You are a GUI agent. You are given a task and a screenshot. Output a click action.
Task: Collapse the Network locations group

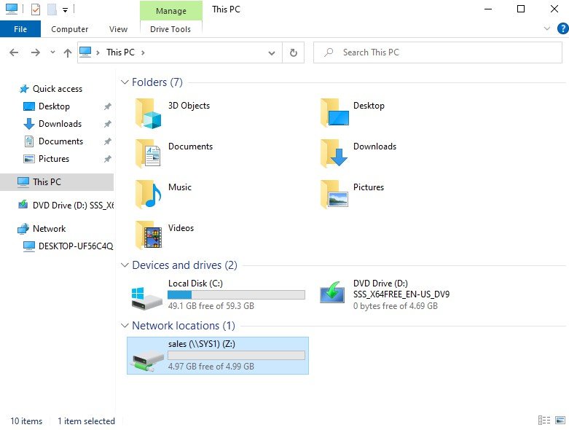(x=125, y=326)
